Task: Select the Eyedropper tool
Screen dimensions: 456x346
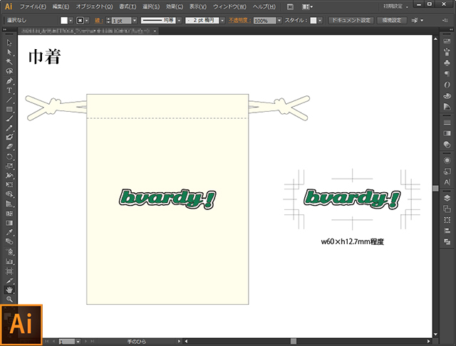Action: [9, 232]
